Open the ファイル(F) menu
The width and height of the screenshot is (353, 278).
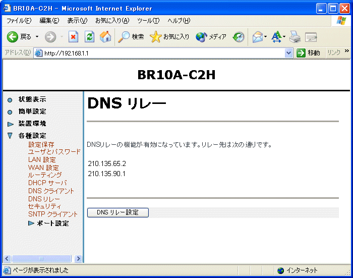point(19,21)
